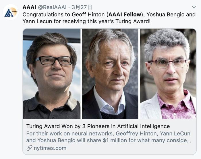View photo of man with black-framed glasses

pos(52,74)
